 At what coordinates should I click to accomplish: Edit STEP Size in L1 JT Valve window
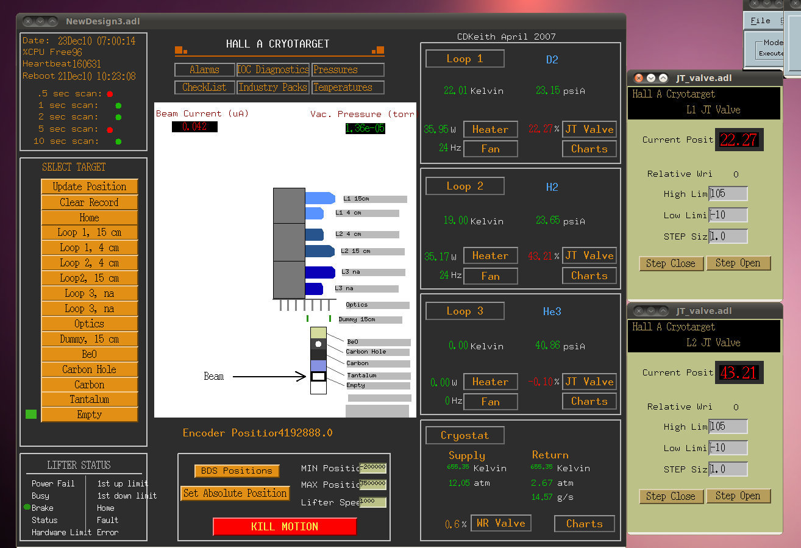coord(728,237)
